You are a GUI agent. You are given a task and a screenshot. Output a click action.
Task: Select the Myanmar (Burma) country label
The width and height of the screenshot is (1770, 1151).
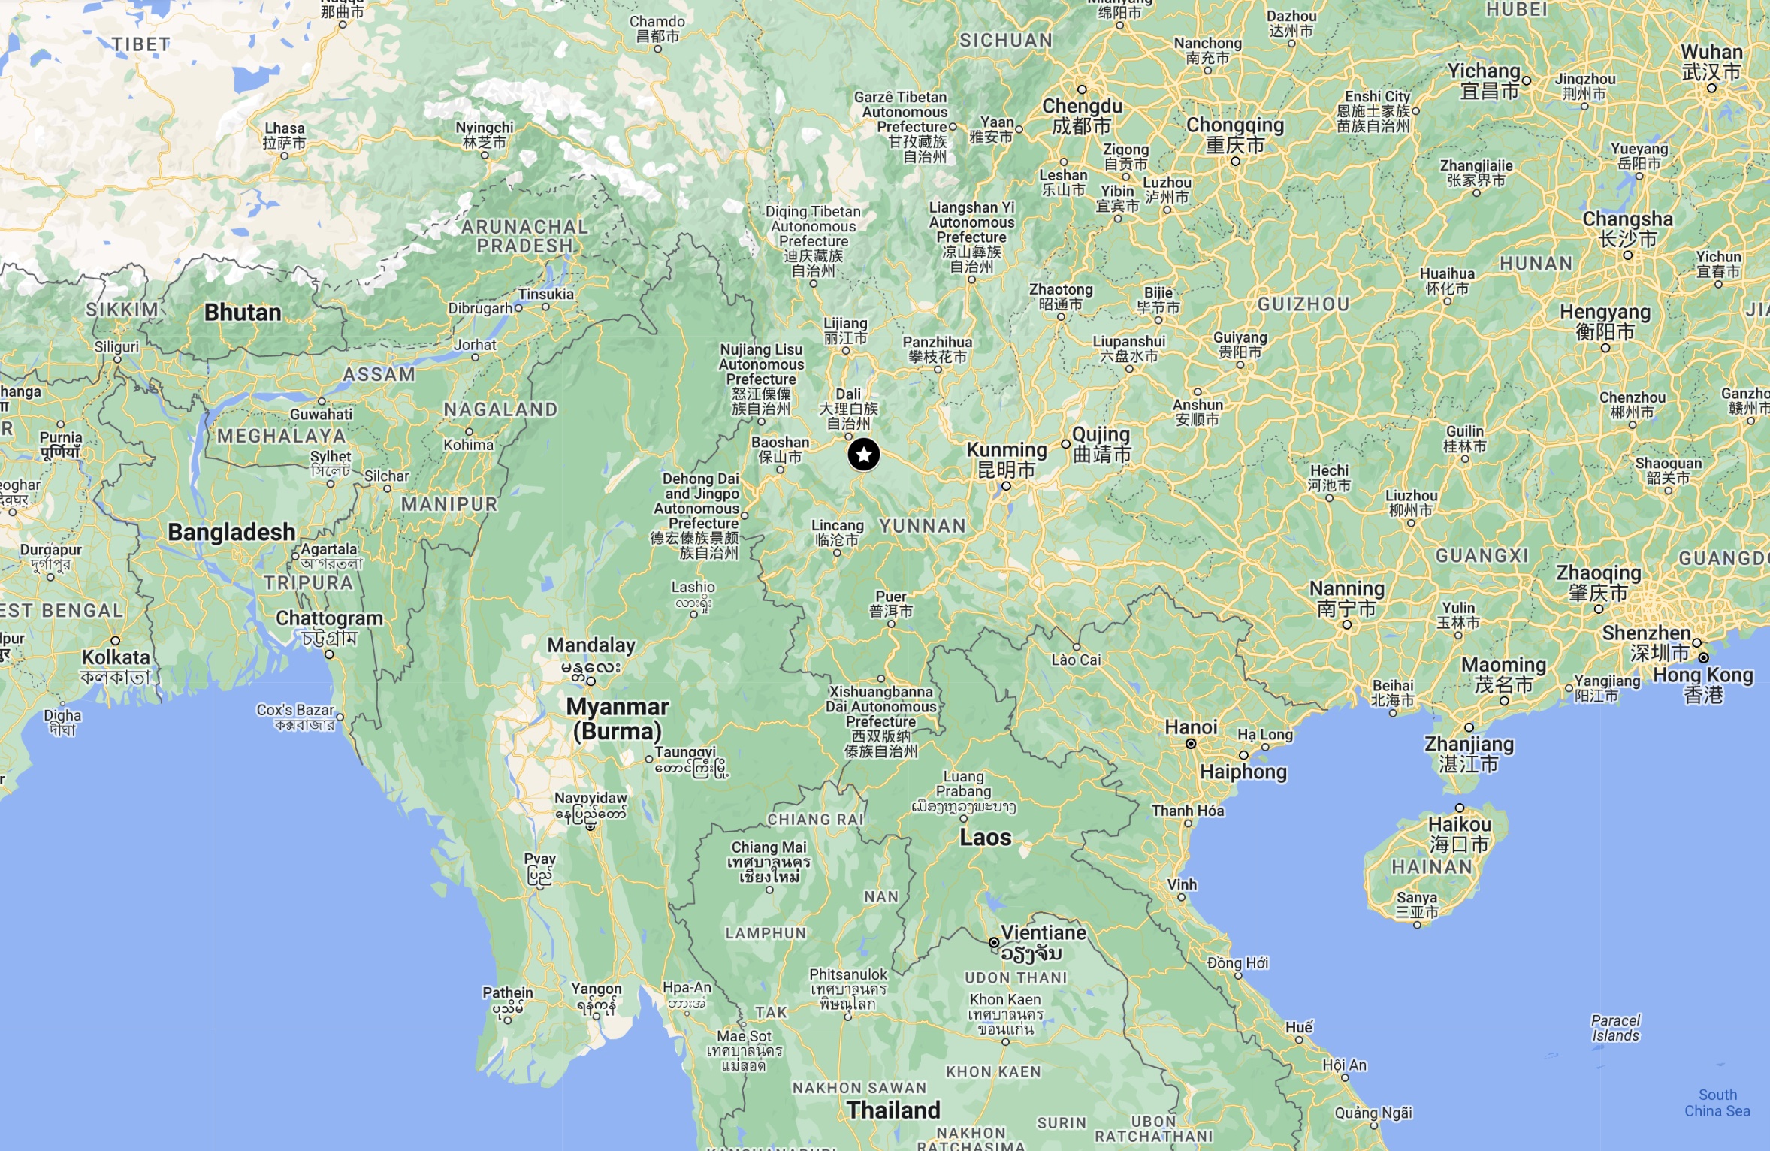pos(618,718)
